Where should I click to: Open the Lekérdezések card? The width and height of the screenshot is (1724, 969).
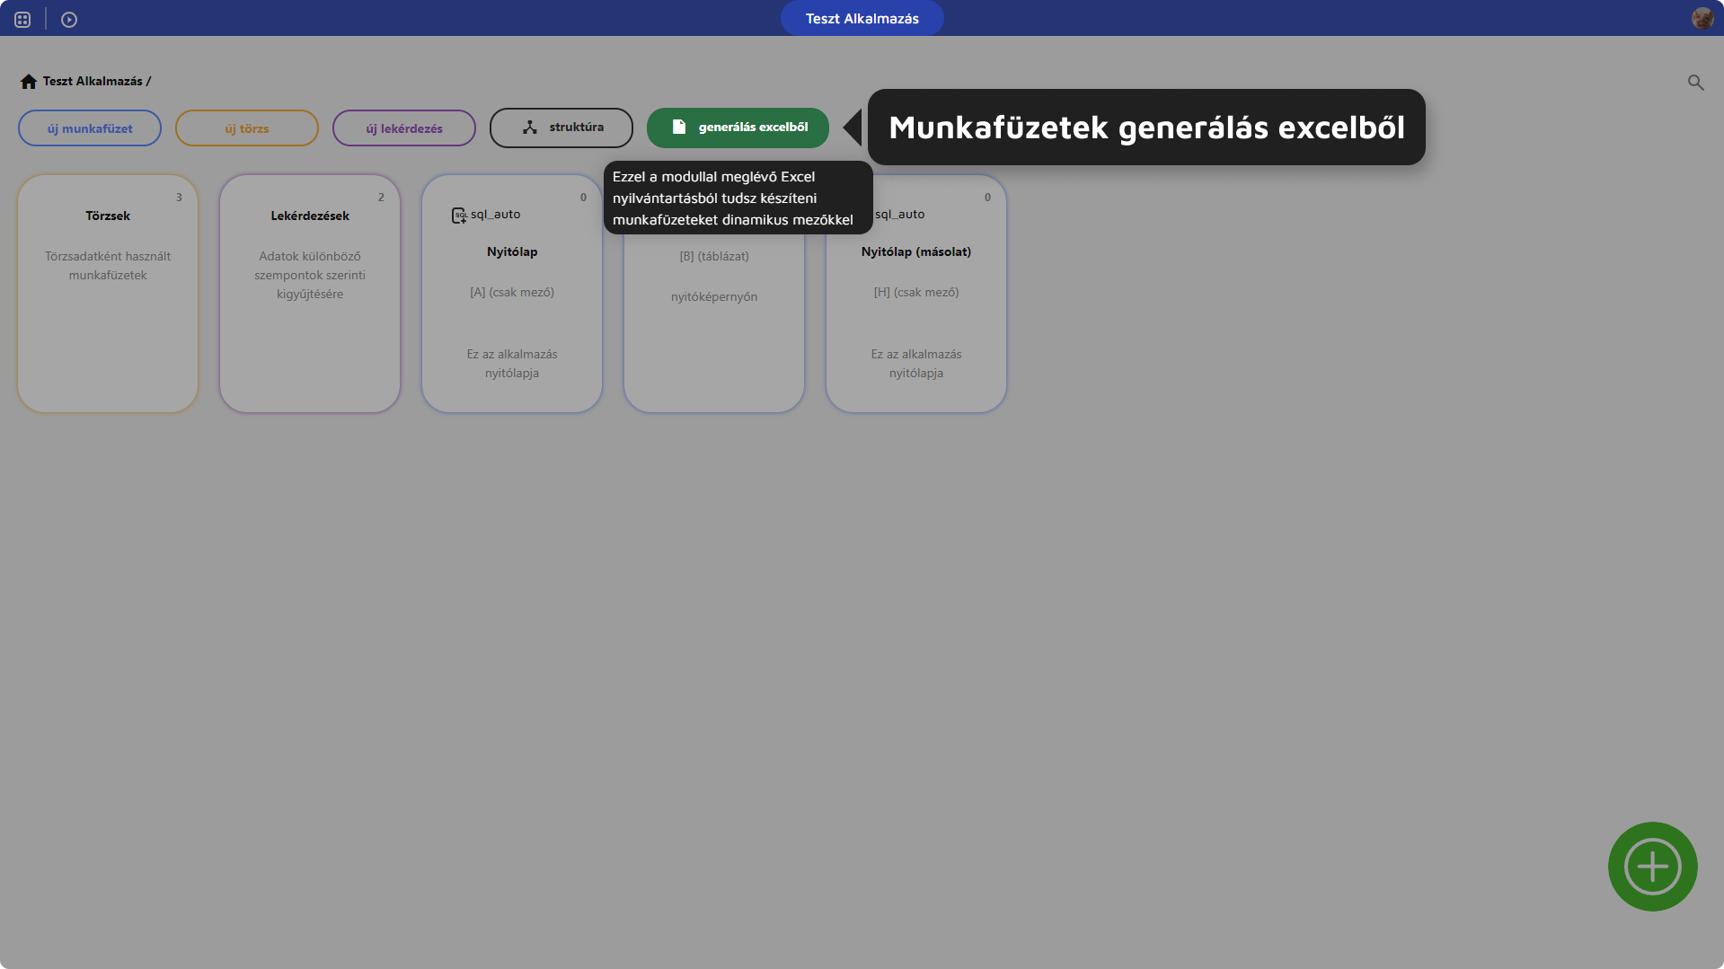click(x=310, y=294)
